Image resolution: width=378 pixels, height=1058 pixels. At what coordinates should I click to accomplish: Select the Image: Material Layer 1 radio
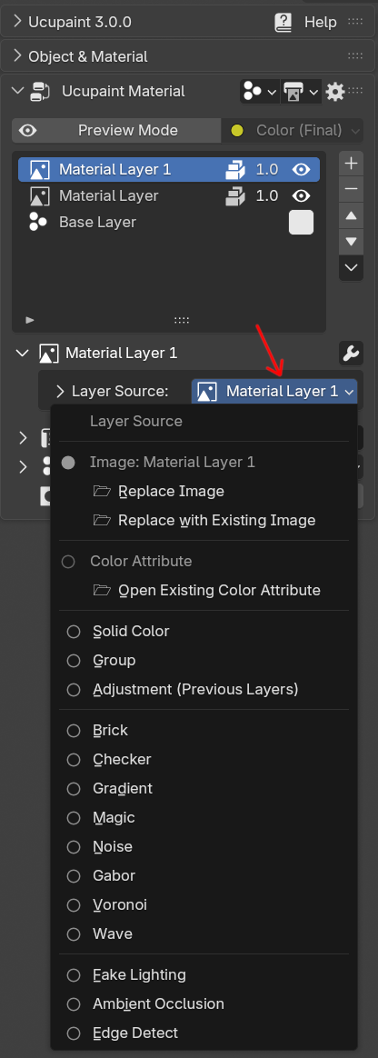[68, 463]
